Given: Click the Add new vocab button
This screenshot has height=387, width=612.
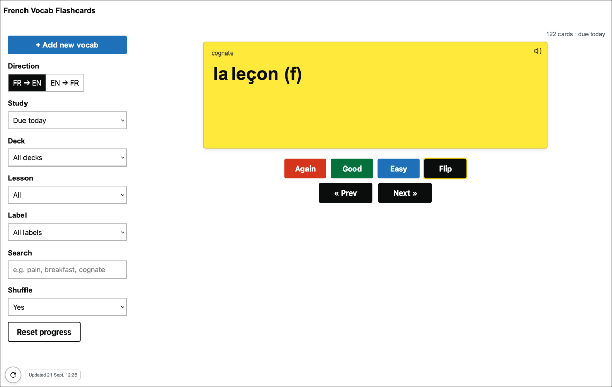Looking at the screenshot, I should (67, 45).
